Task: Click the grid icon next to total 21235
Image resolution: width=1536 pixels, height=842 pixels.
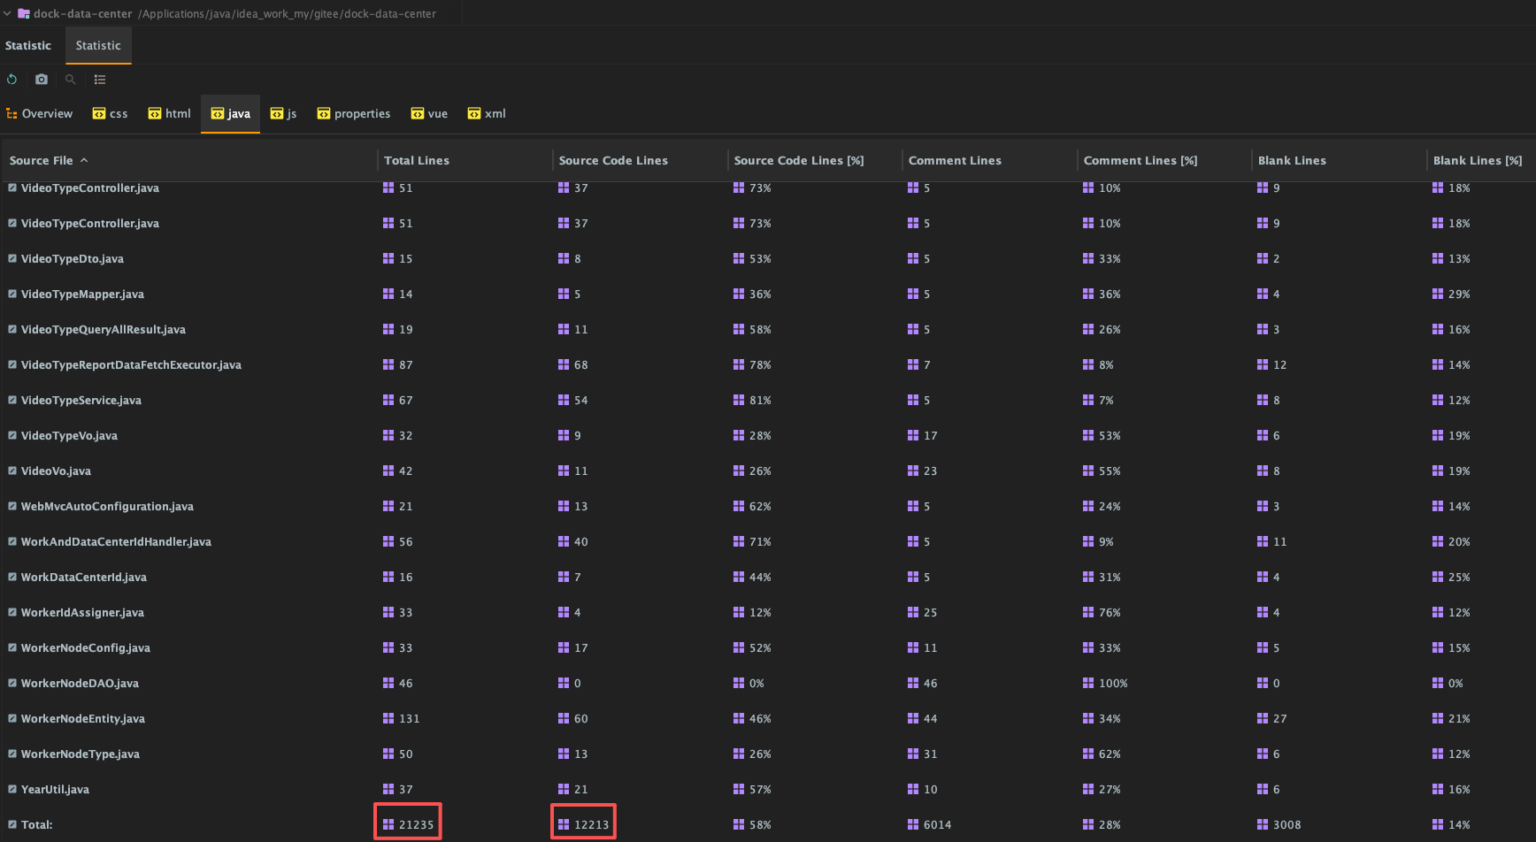Action: (x=388, y=824)
